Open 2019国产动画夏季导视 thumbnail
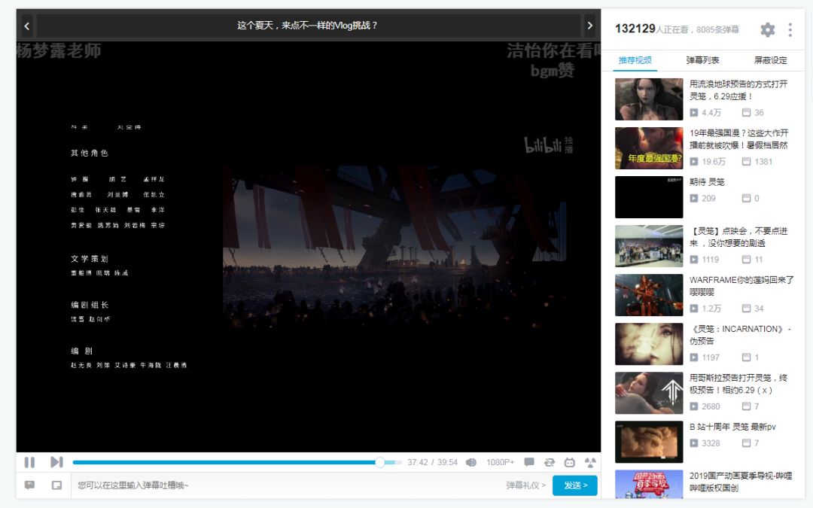 [x=649, y=484]
